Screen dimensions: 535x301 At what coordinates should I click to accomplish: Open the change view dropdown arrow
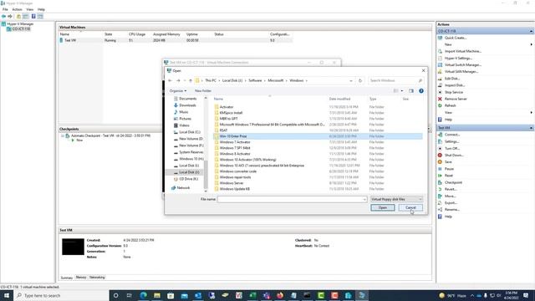402,91
